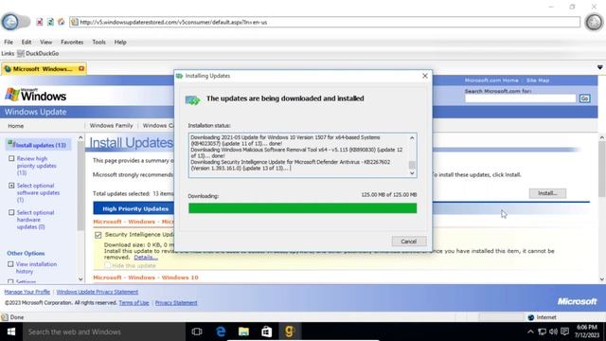The height and width of the screenshot is (341, 606).
Task: Launch Microsoft Edge from the taskbar
Action: click(x=221, y=332)
